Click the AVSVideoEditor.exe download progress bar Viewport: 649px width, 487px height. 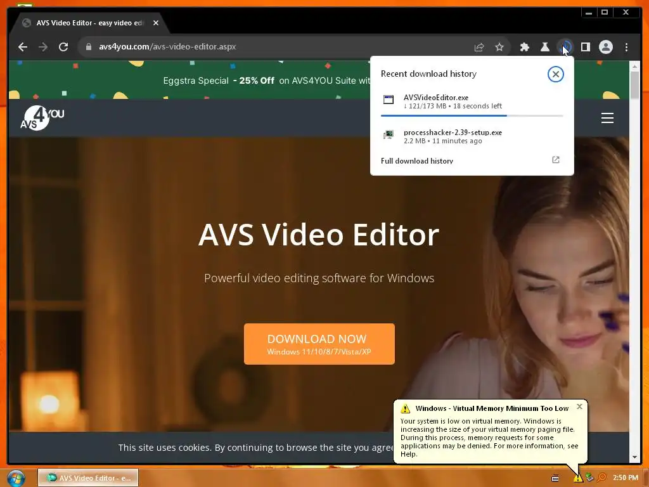472,115
